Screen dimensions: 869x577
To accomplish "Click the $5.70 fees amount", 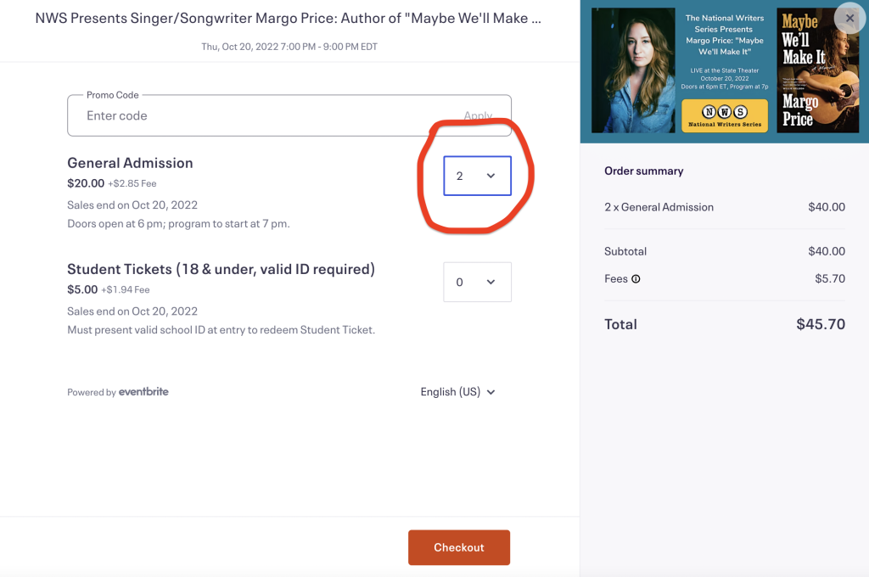I will click(830, 279).
